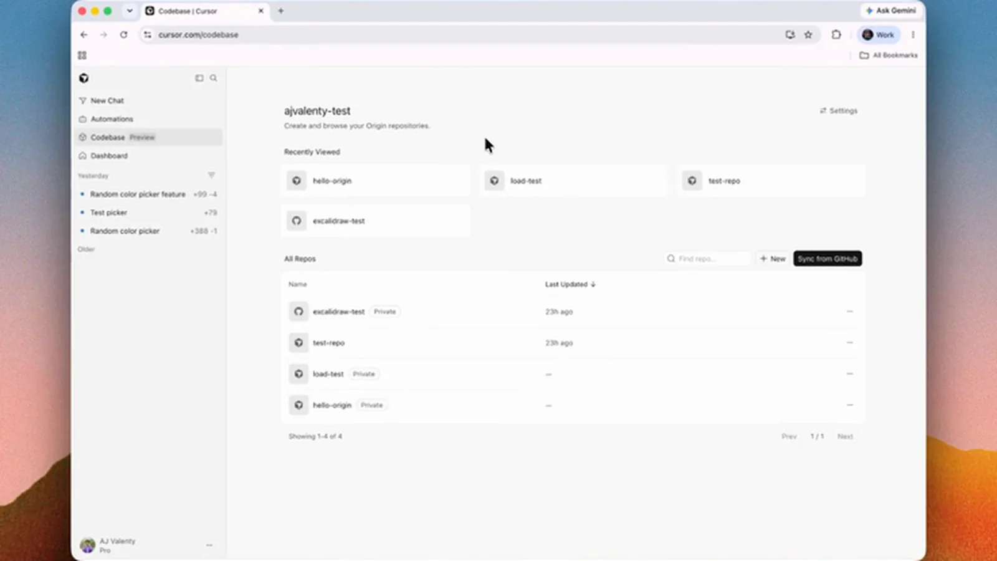Bookmark this page with the star icon
997x561 pixels.
pyautogui.click(x=808, y=35)
